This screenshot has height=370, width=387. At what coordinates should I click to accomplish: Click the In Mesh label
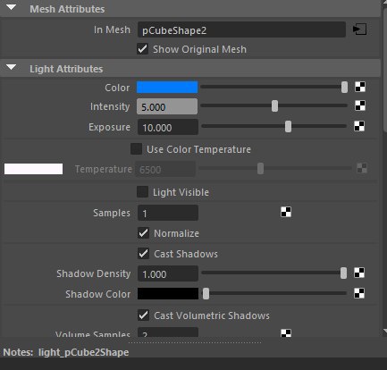click(112, 29)
